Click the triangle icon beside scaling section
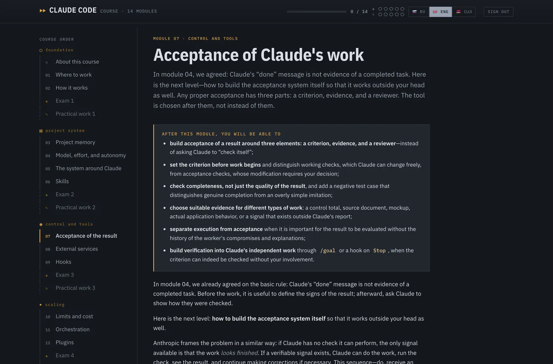Viewport: 553px width, 364px height. click(41, 305)
